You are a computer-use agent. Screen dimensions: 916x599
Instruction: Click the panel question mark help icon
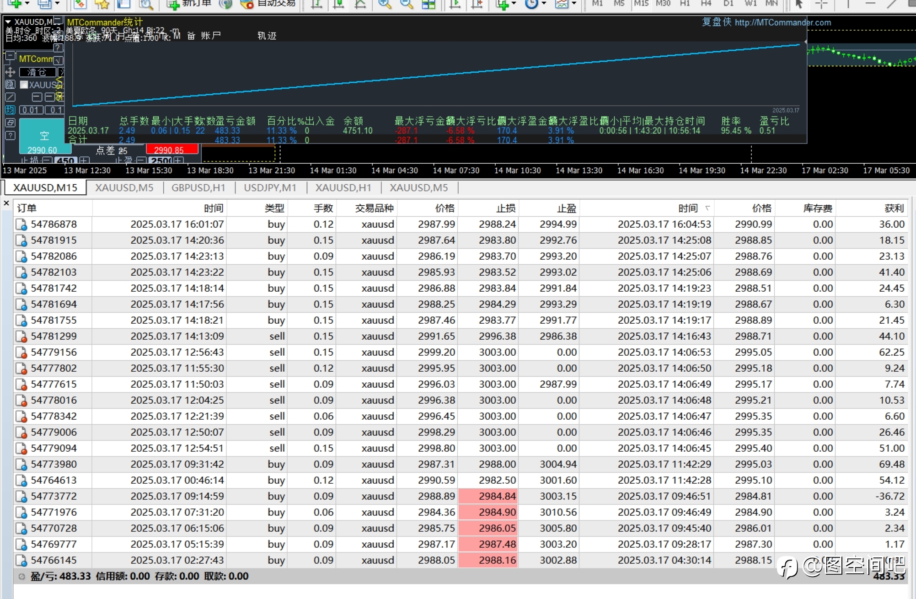coord(10,135)
